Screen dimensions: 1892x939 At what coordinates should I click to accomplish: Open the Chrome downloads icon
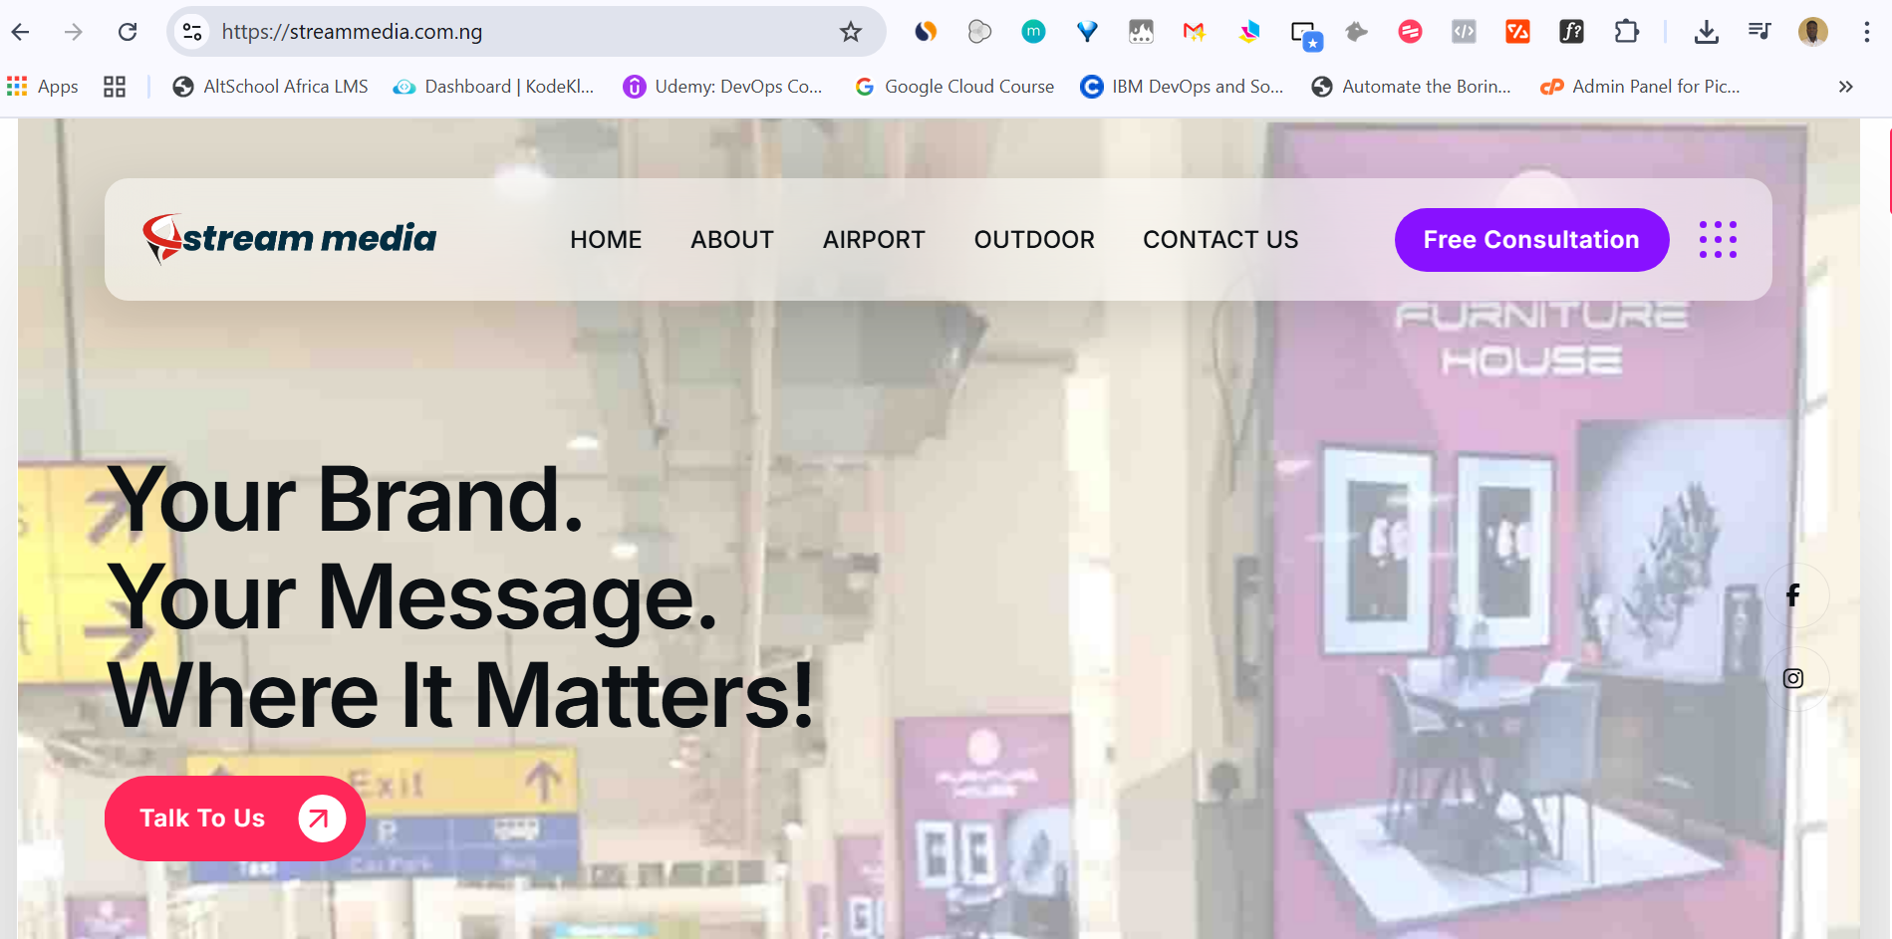pos(1706,32)
